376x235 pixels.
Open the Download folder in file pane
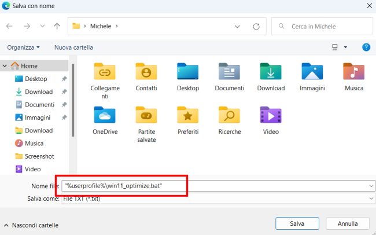point(271,77)
